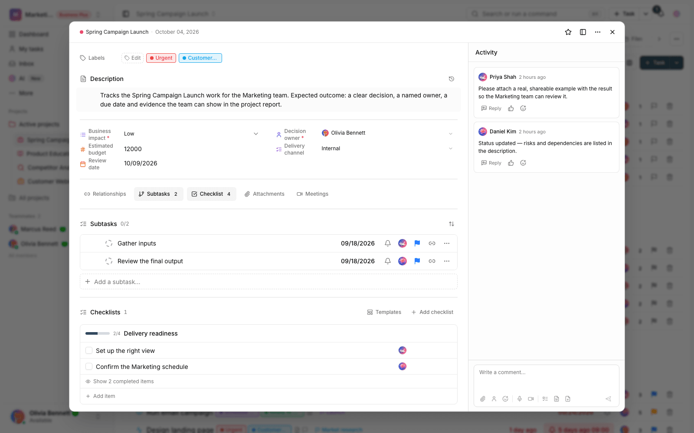The width and height of the screenshot is (694, 433).
Task: Open Delivery channel Internal dropdown
Action: (387, 149)
